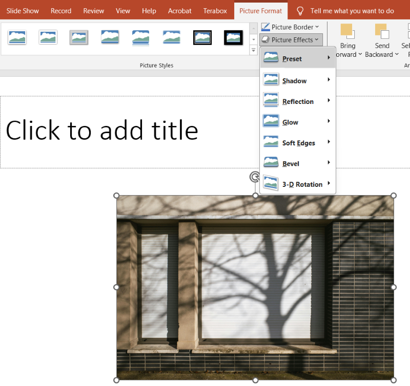Screen dimensions: 410x386
Task: Click the picture rotation handle
Action: pos(254,177)
